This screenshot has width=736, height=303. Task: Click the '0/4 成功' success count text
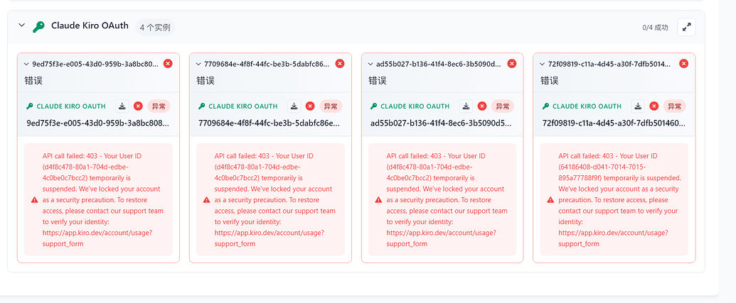point(655,28)
